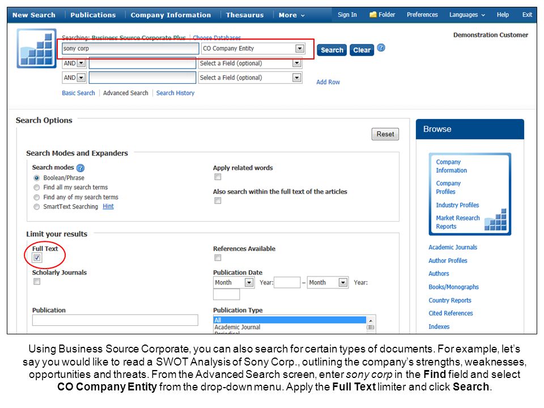
Task: Select the Boolean/Phrase radio button
Action: pyautogui.click(x=36, y=178)
